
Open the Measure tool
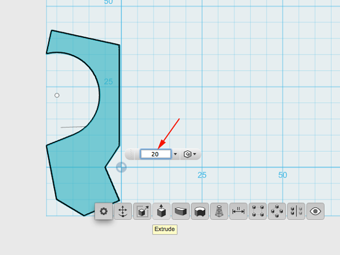click(239, 211)
